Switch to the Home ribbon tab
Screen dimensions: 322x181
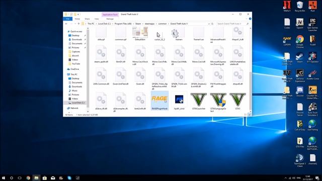point(77,19)
